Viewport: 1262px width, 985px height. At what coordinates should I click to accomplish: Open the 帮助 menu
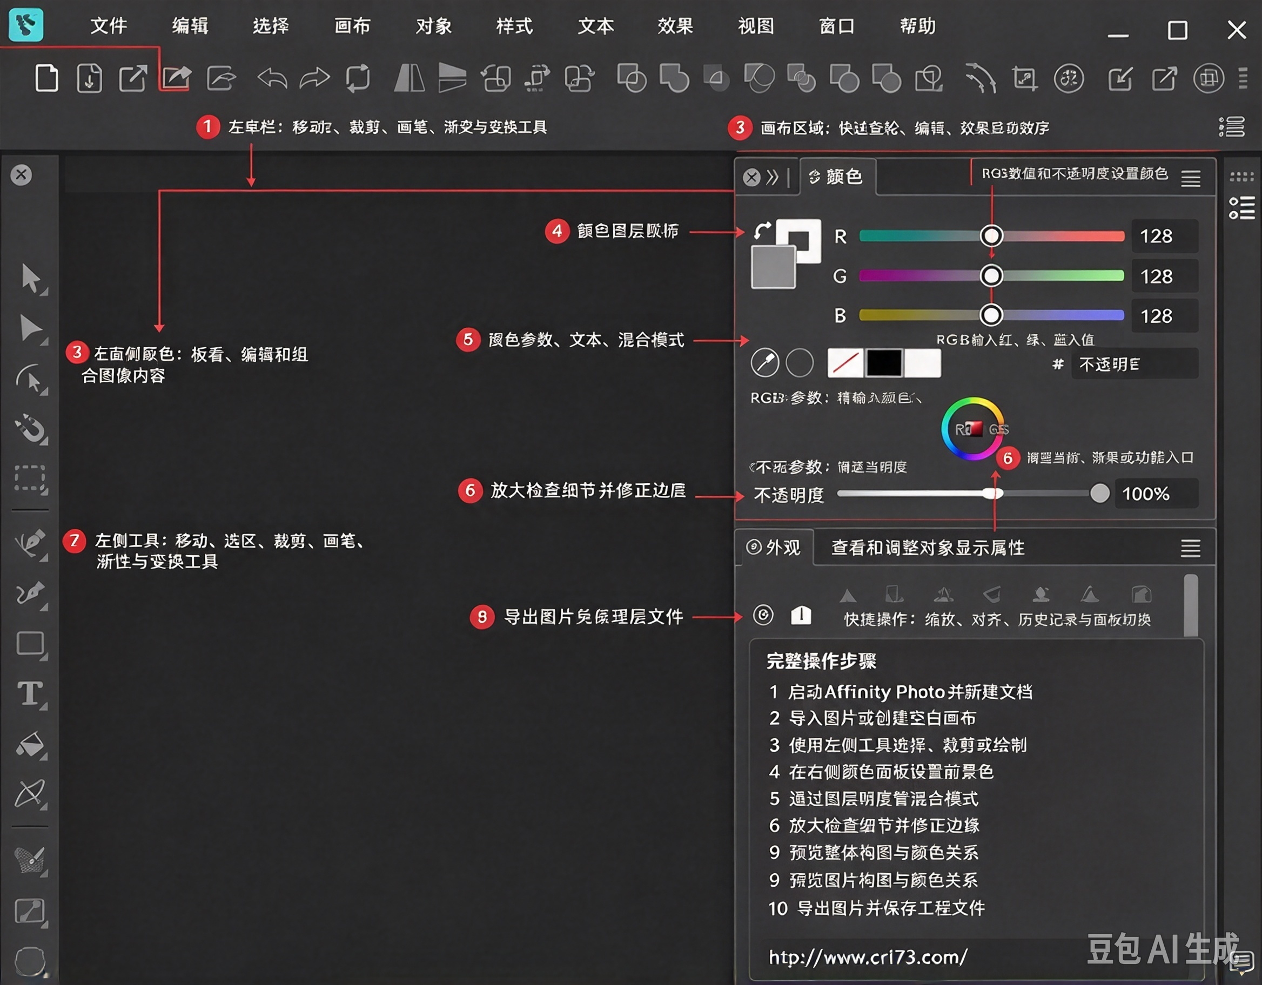pos(918,26)
